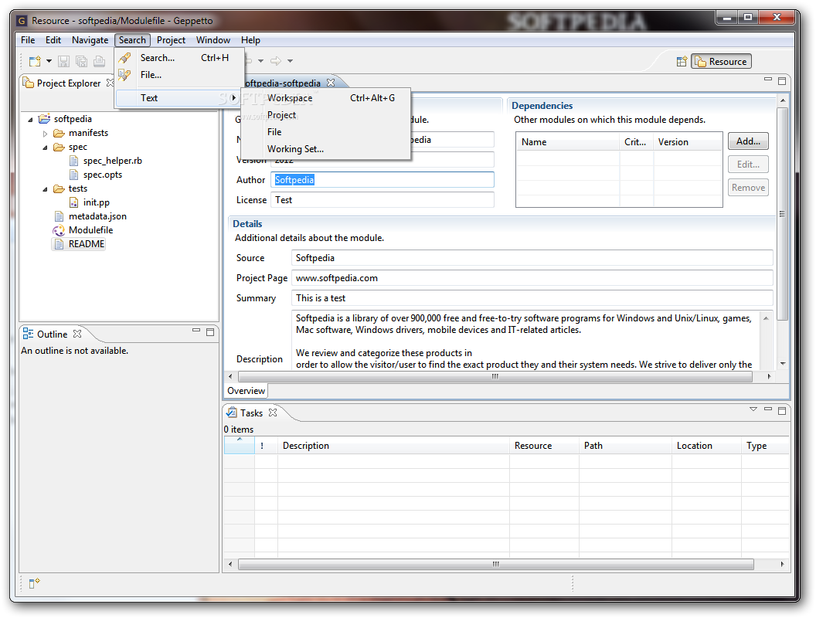Image resolution: width=816 pixels, height=618 pixels.
Task: Select the Modulefile icon in the tree
Action: [59, 230]
